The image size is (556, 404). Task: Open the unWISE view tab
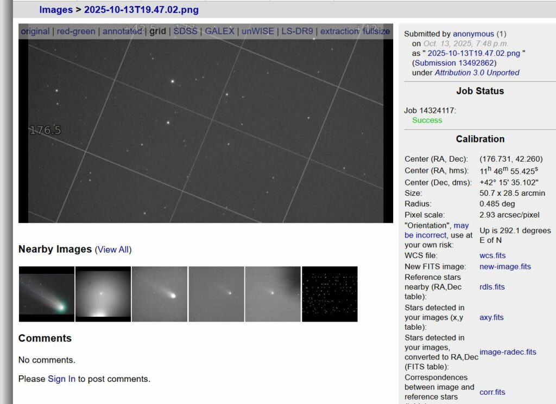point(258,31)
